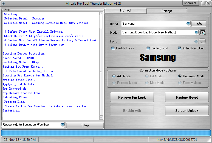The width and height of the screenshot is (212, 143).
Task: Click the 'Switching Mode... Okay' log line
Action: [x=21, y=62]
